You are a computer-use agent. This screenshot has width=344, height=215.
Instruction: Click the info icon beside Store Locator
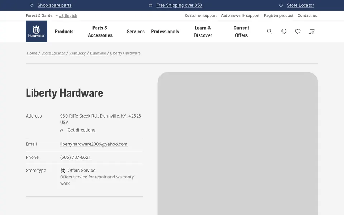281,5
